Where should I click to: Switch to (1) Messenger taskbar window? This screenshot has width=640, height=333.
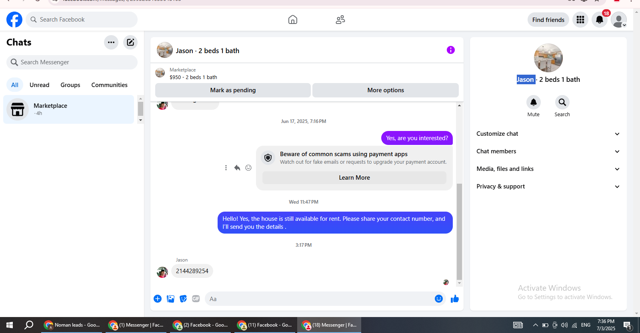pos(137,325)
